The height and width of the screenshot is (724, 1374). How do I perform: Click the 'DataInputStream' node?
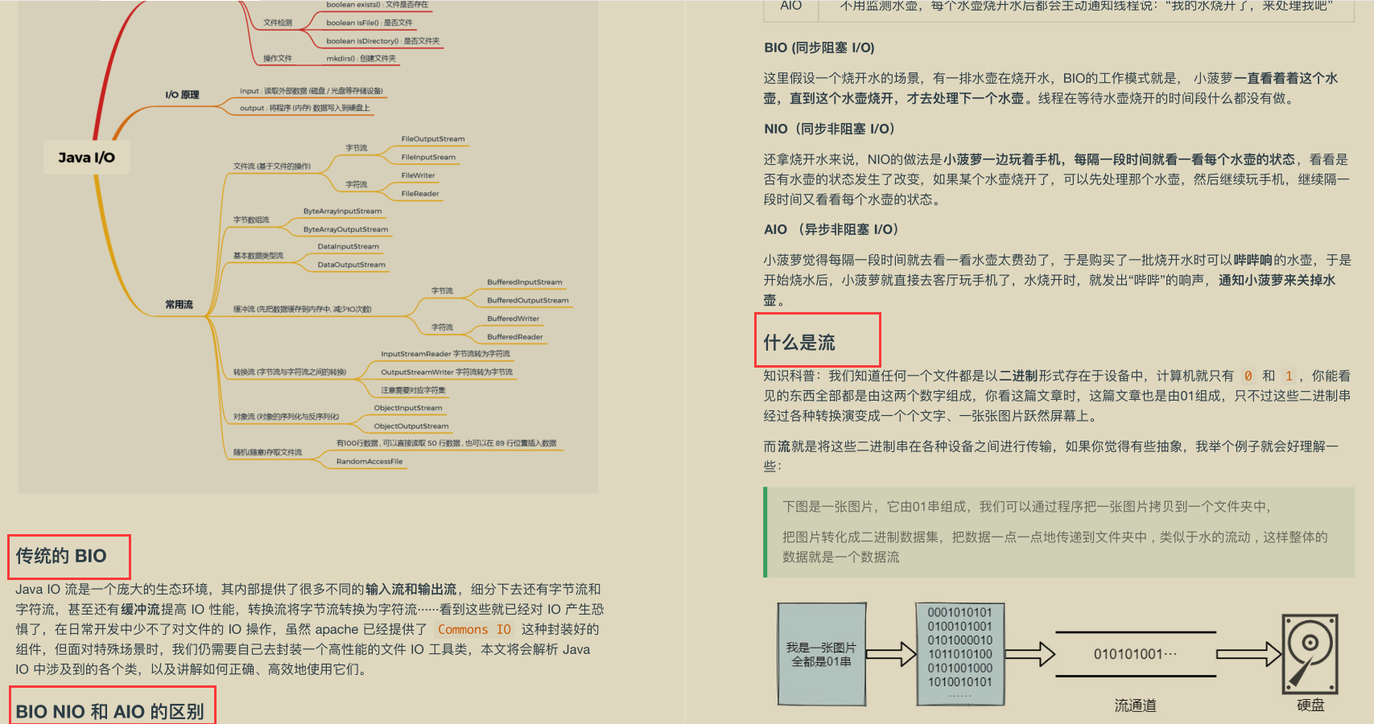348,247
